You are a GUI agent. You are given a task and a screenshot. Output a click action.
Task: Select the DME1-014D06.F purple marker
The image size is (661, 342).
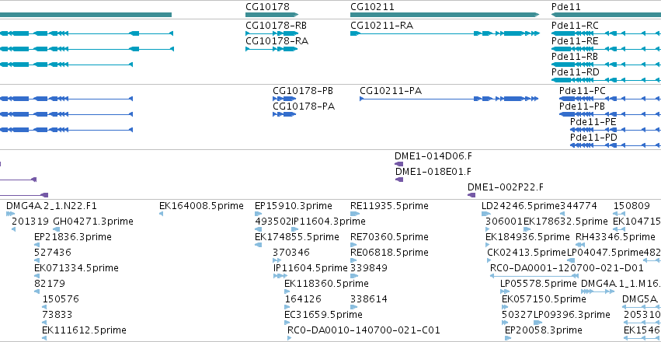coord(398,164)
